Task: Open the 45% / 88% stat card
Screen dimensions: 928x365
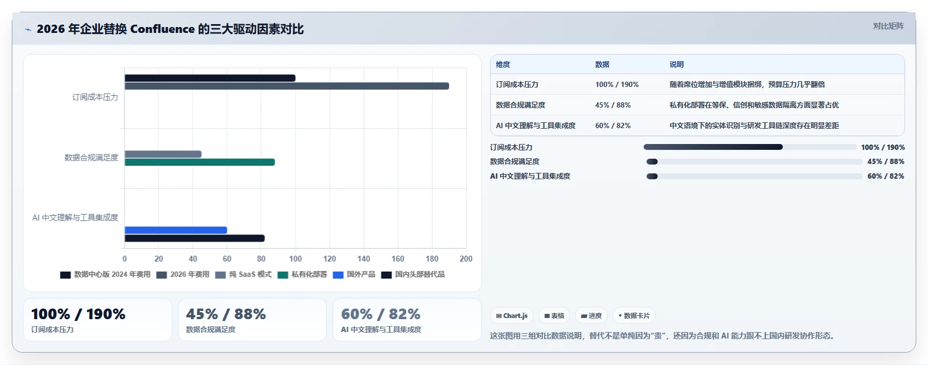Action: point(252,320)
